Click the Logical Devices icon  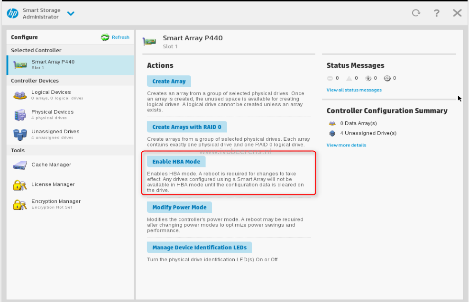click(x=20, y=95)
